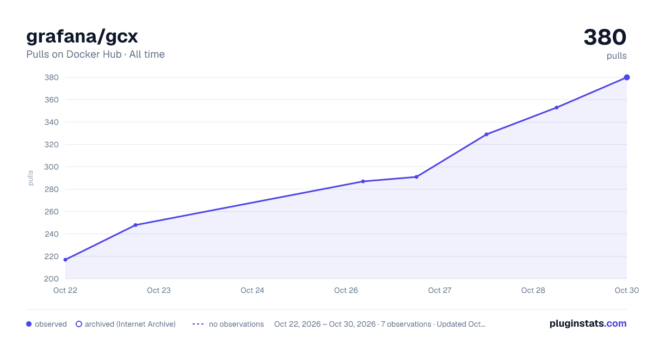Click the "Oct 23" x-axis label
Screen dimensions: 653x343
pyautogui.click(x=159, y=290)
